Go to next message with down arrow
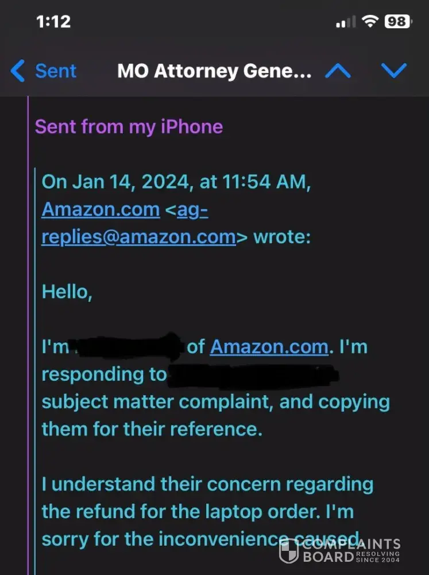The image size is (429, 575). point(394,71)
